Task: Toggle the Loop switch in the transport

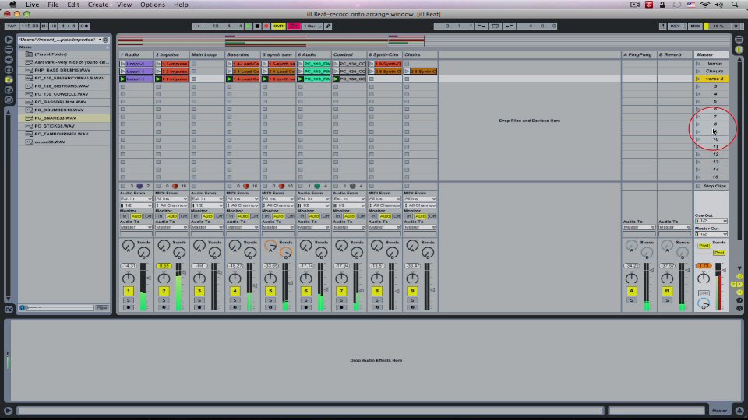Action: 496,26
